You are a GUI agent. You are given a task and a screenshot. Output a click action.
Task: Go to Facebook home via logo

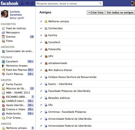[10, 3]
